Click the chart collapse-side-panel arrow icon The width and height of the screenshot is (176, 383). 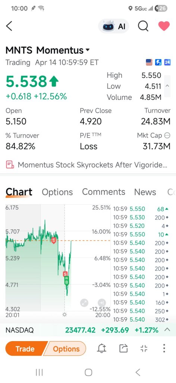101,303
